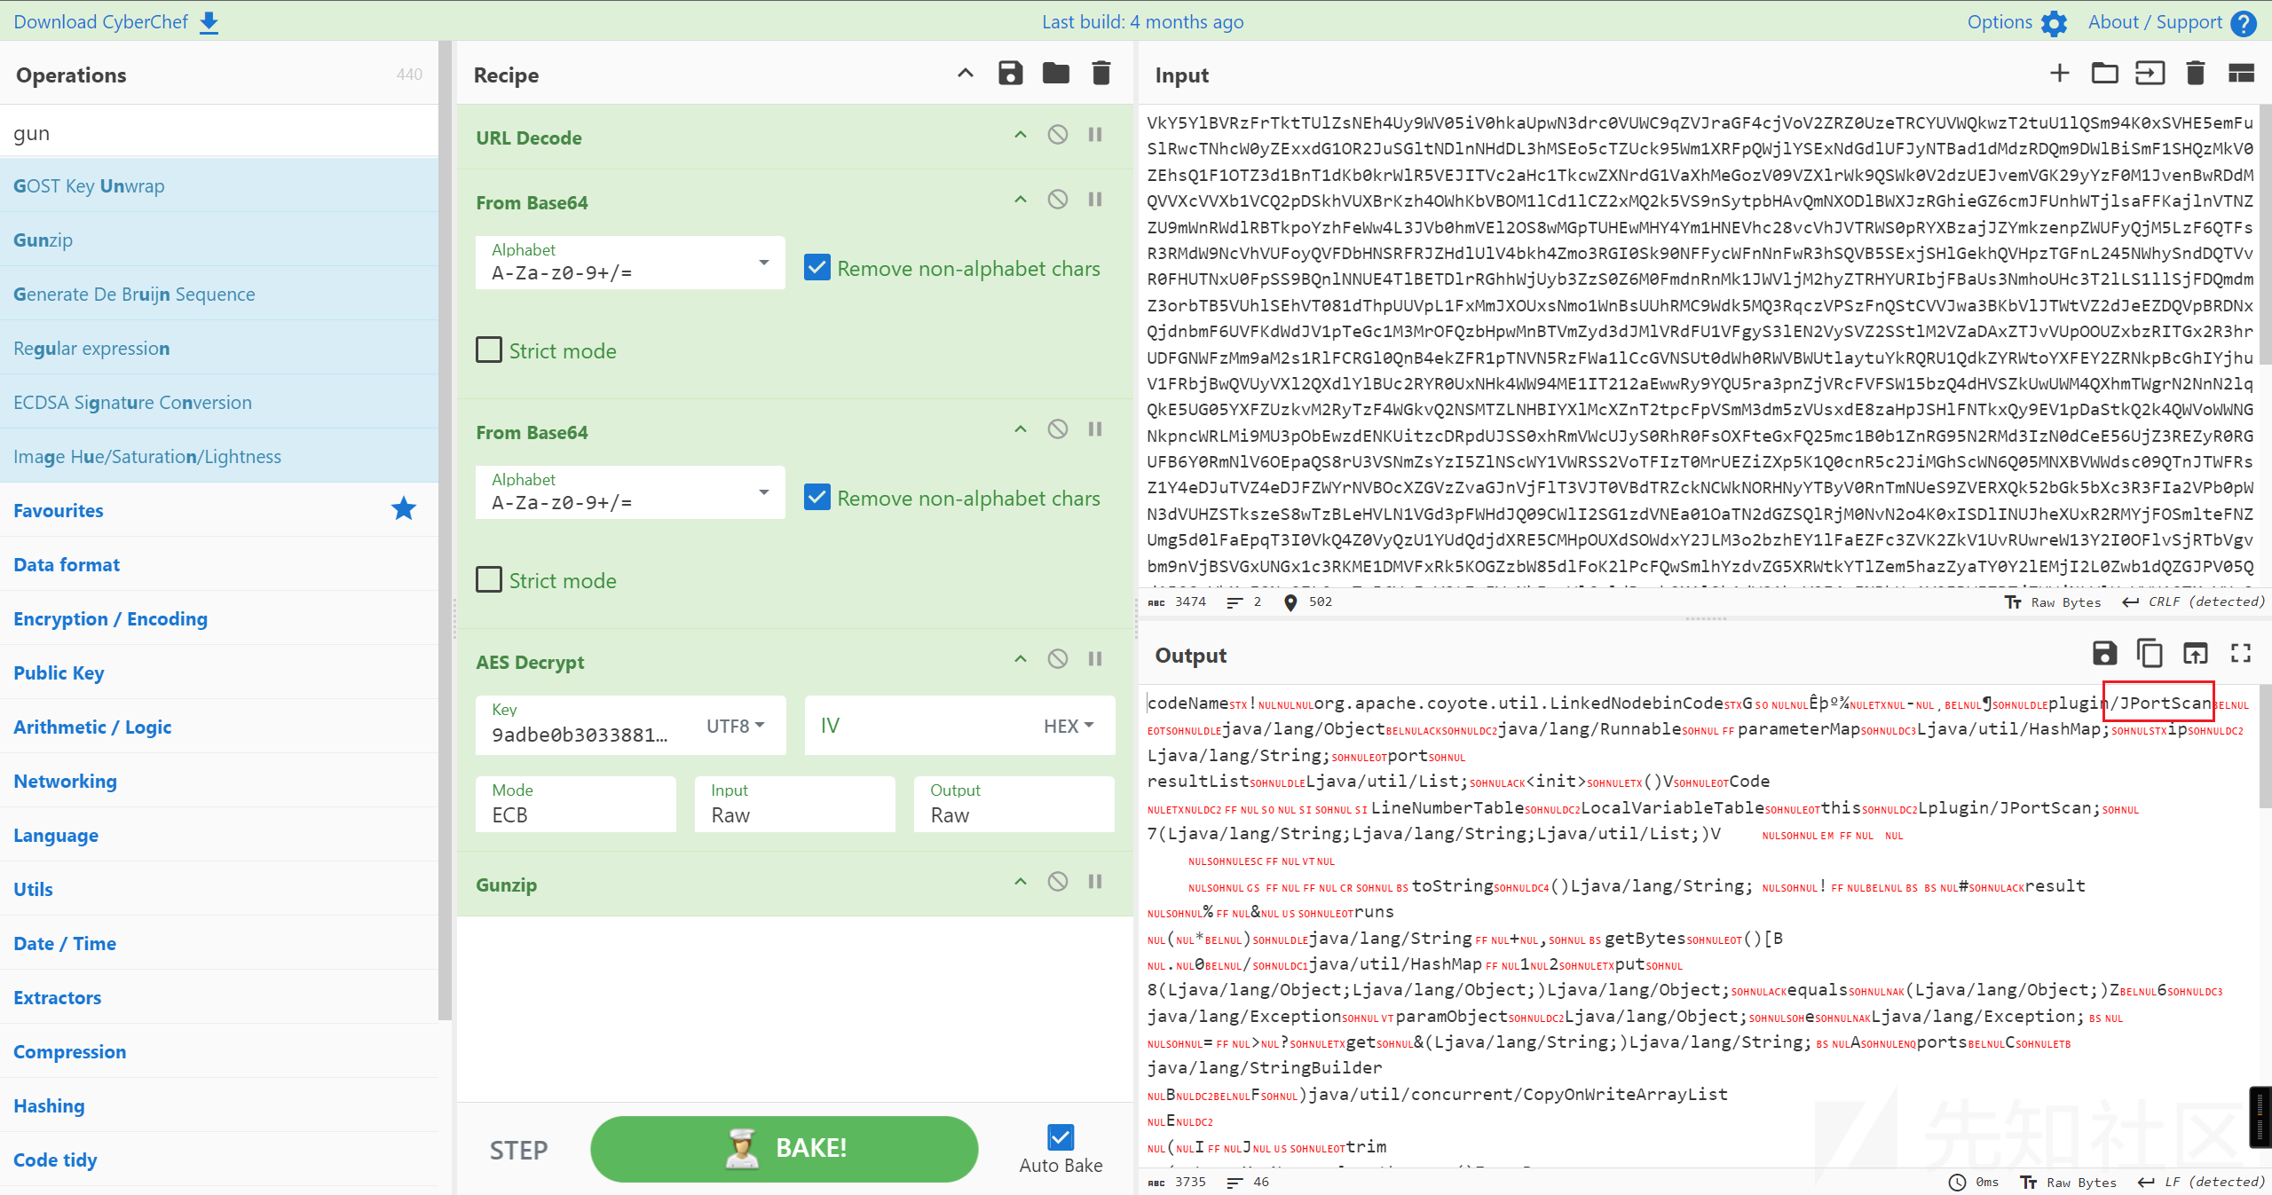Uncheck second Remove non-alphabet chars
Viewport: 2272px width, 1195px height.
click(x=817, y=498)
